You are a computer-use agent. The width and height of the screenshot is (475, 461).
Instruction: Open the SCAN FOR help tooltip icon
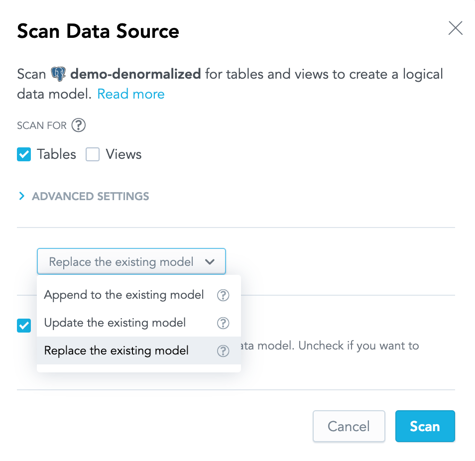click(79, 125)
